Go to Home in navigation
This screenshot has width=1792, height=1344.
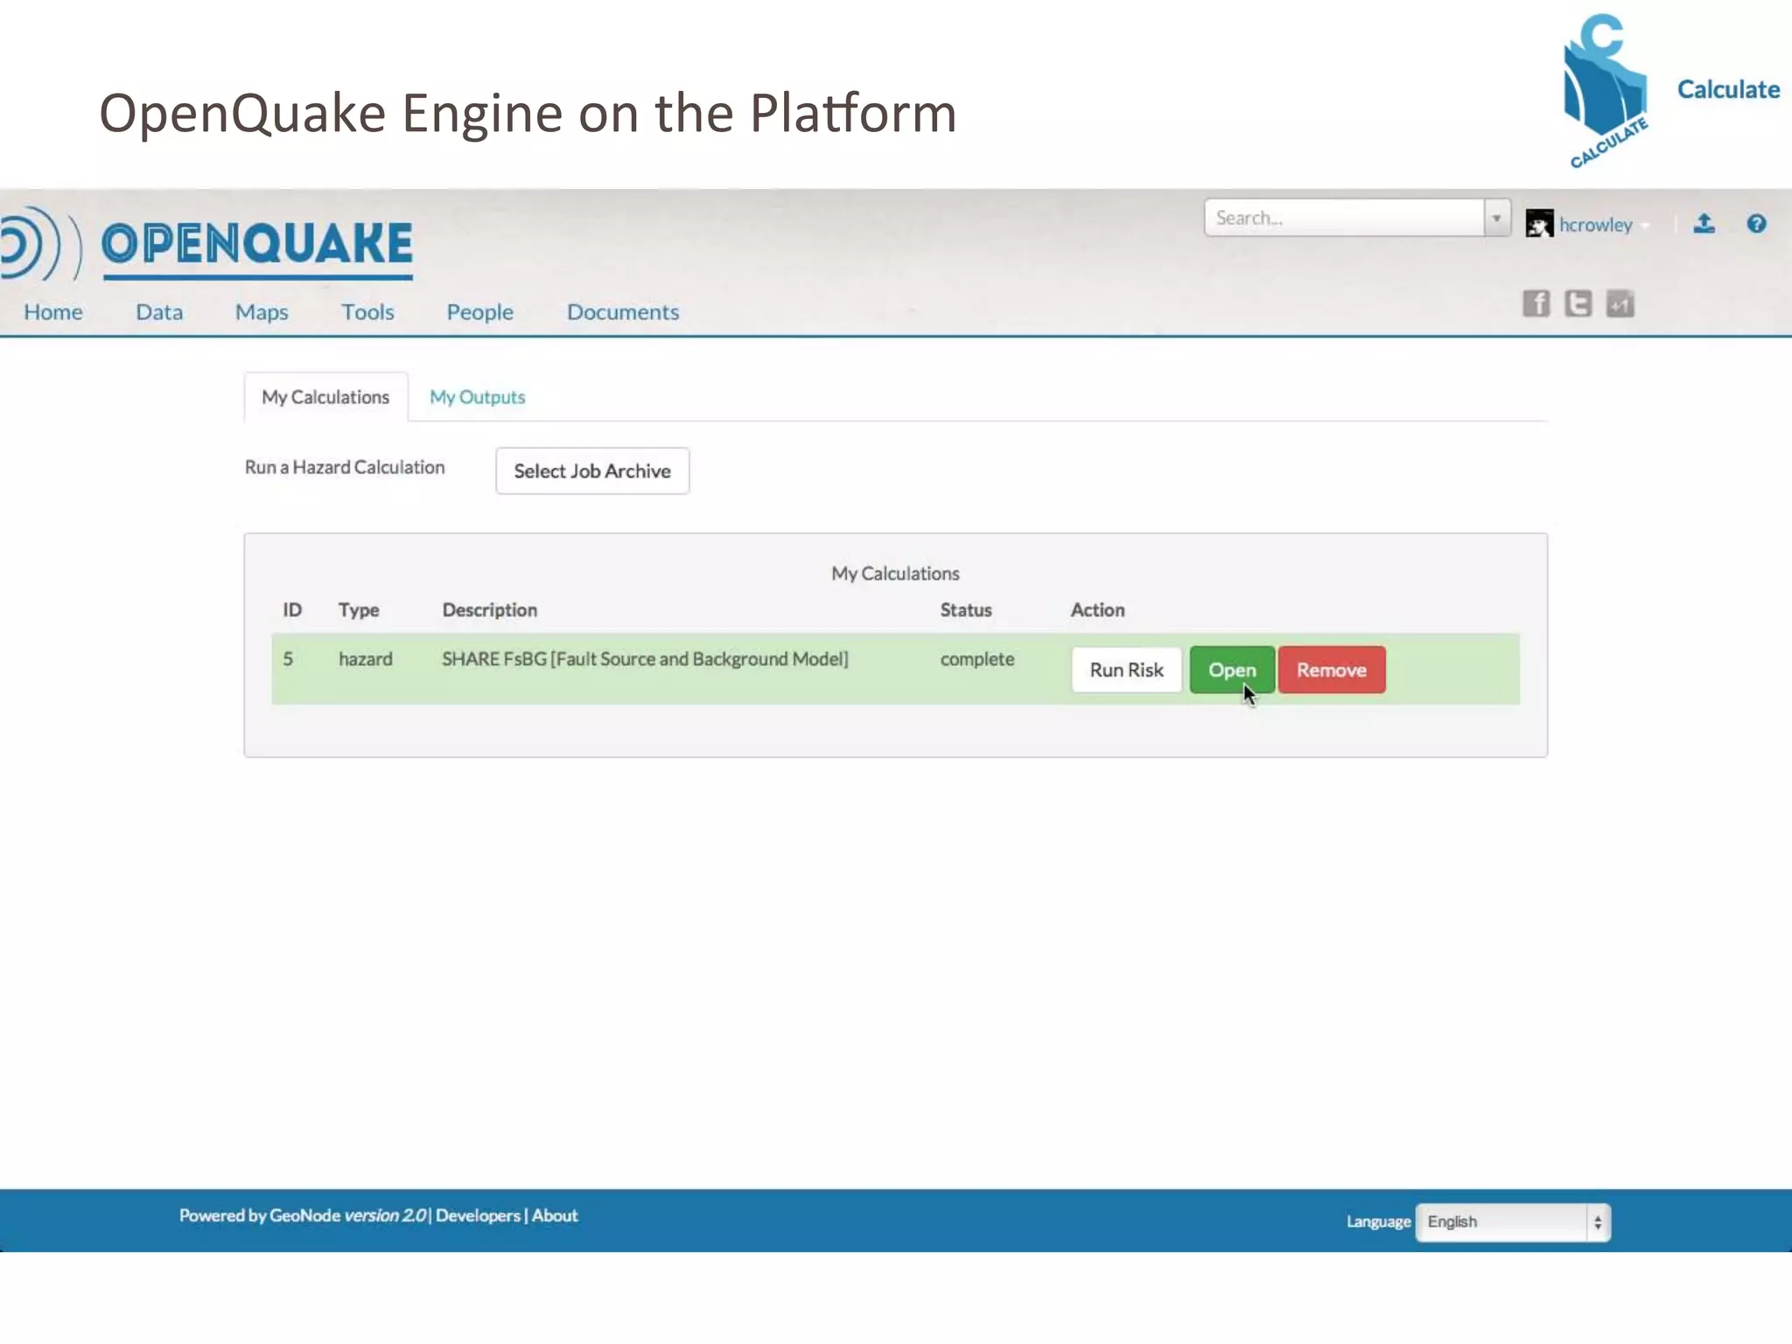(x=53, y=311)
